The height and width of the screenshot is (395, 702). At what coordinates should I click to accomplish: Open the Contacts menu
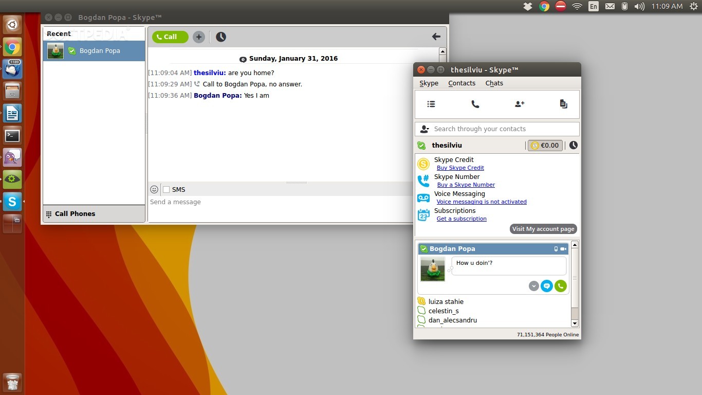tap(461, 83)
